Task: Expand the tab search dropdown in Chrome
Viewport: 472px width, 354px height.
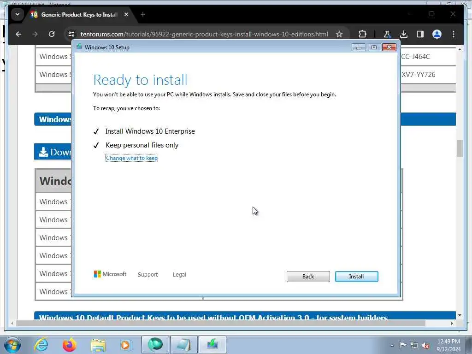Action: [18, 14]
